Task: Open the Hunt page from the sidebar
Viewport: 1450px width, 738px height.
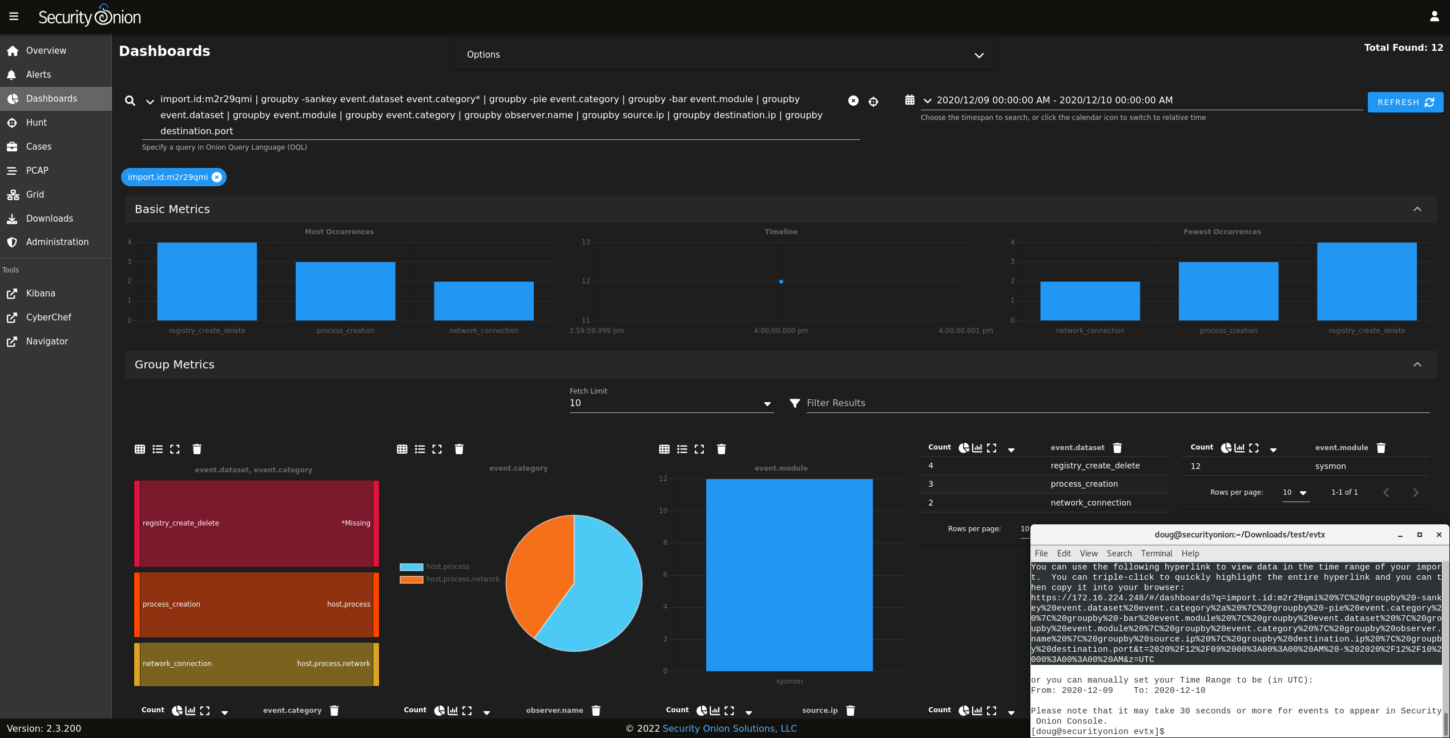Action: (x=37, y=122)
